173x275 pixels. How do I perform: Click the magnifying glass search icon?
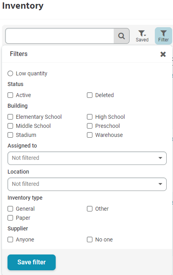[122, 36]
